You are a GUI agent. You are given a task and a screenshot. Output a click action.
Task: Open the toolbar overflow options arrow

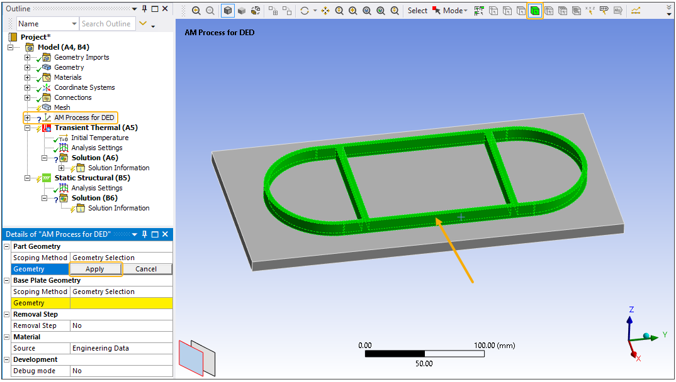point(669,11)
